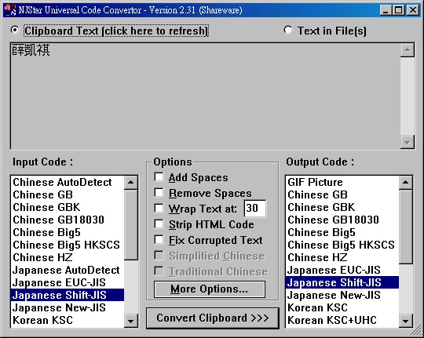
Task: Select Chinese Big5 in Output Code list
Action: coord(342,233)
